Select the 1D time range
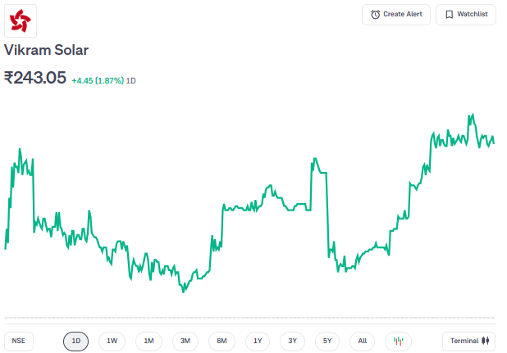The image size is (507, 353). [x=76, y=341]
